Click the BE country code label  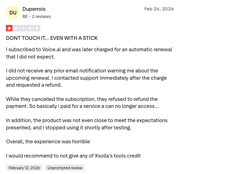pyautogui.click(x=25, y=16)
